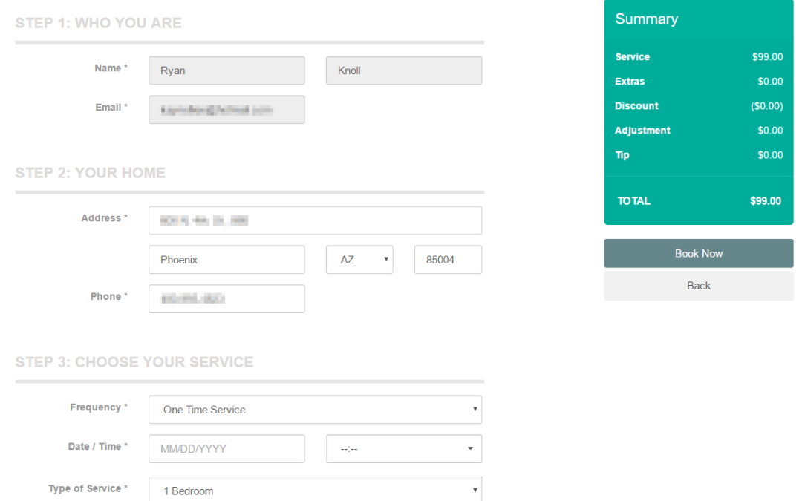This screenshot has width=802, height=501.
Task: Click the MM/DD/YYYY date field
Action: [226, 448]
